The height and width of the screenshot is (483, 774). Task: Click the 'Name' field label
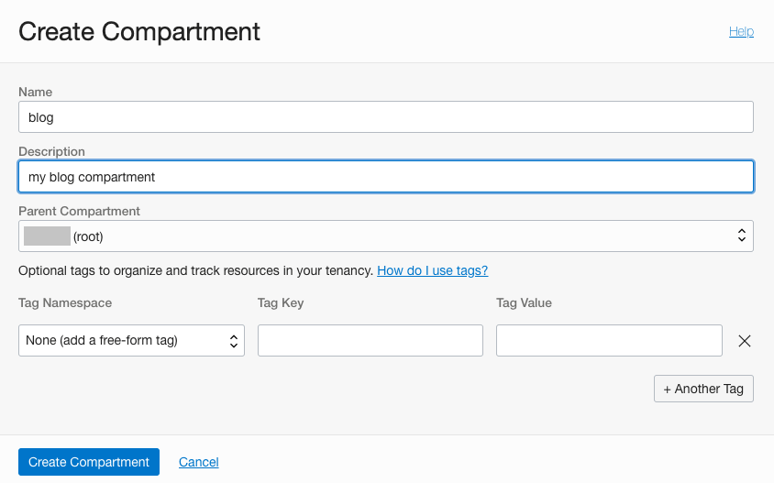click(x=36, y=92)
